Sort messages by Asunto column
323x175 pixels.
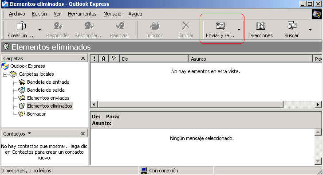[251, 59]
